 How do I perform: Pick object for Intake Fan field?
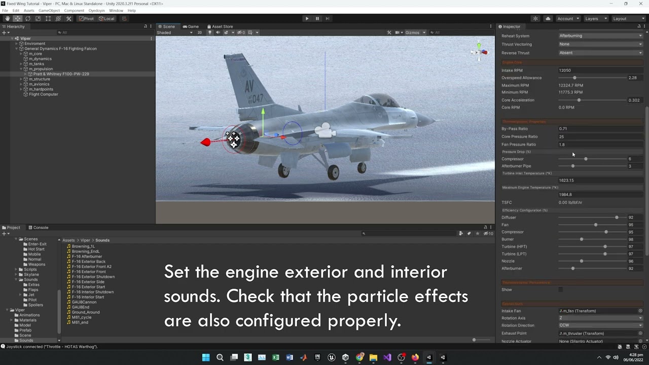tap(640, 311)
